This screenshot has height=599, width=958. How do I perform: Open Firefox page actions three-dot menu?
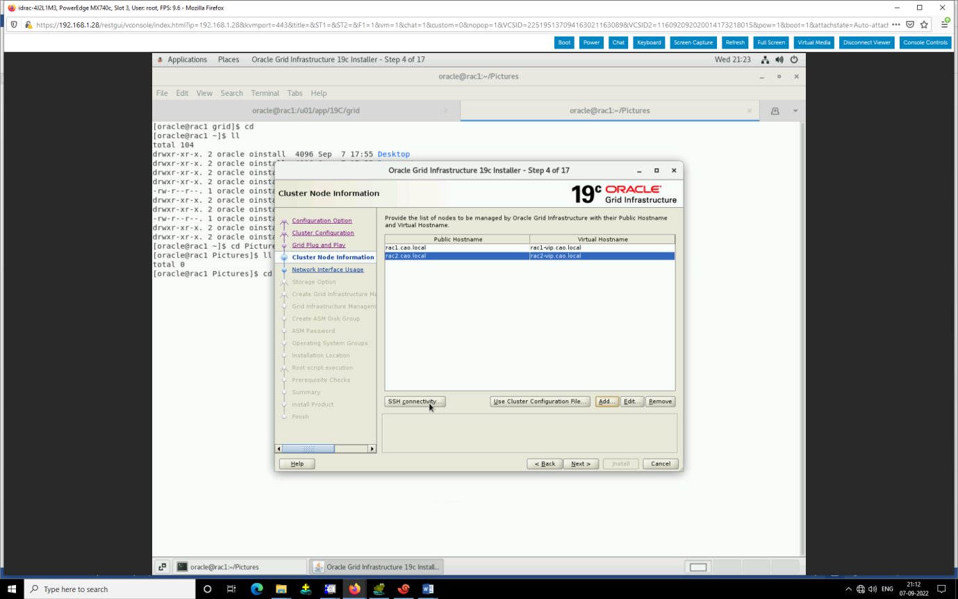click(x=895, y=24)
